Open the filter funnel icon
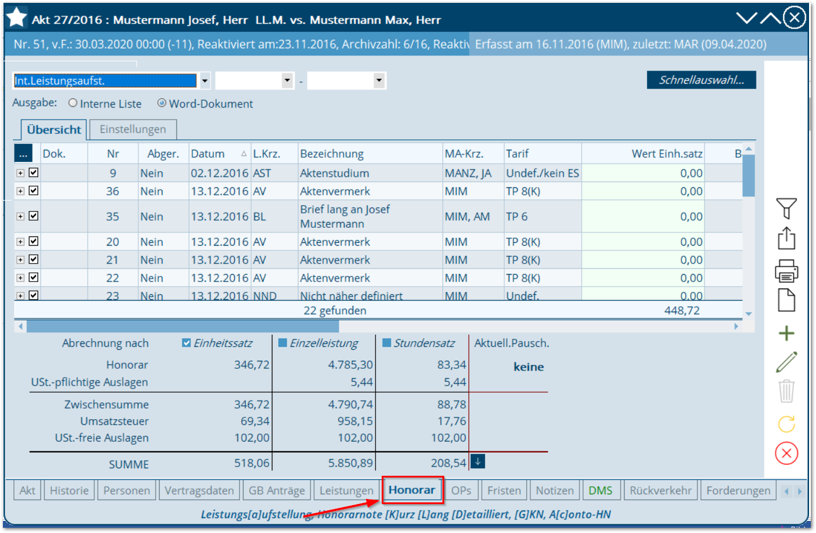Image resolution: width=816 pixels, height=533 pixels. point(786,208)
